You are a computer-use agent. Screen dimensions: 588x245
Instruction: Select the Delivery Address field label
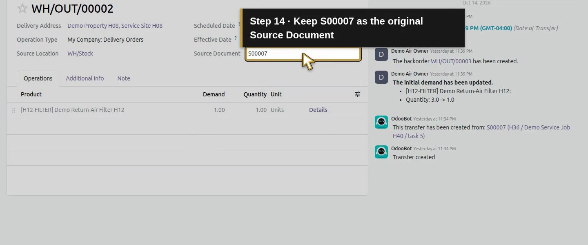(x=39, y=26)
